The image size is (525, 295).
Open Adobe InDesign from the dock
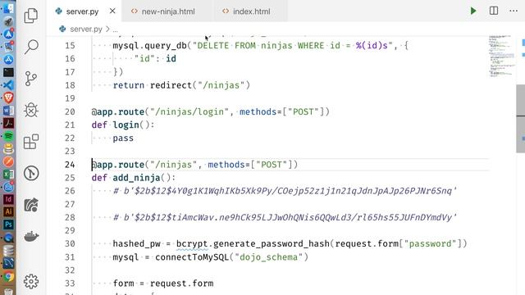click(x=8, y=199)
